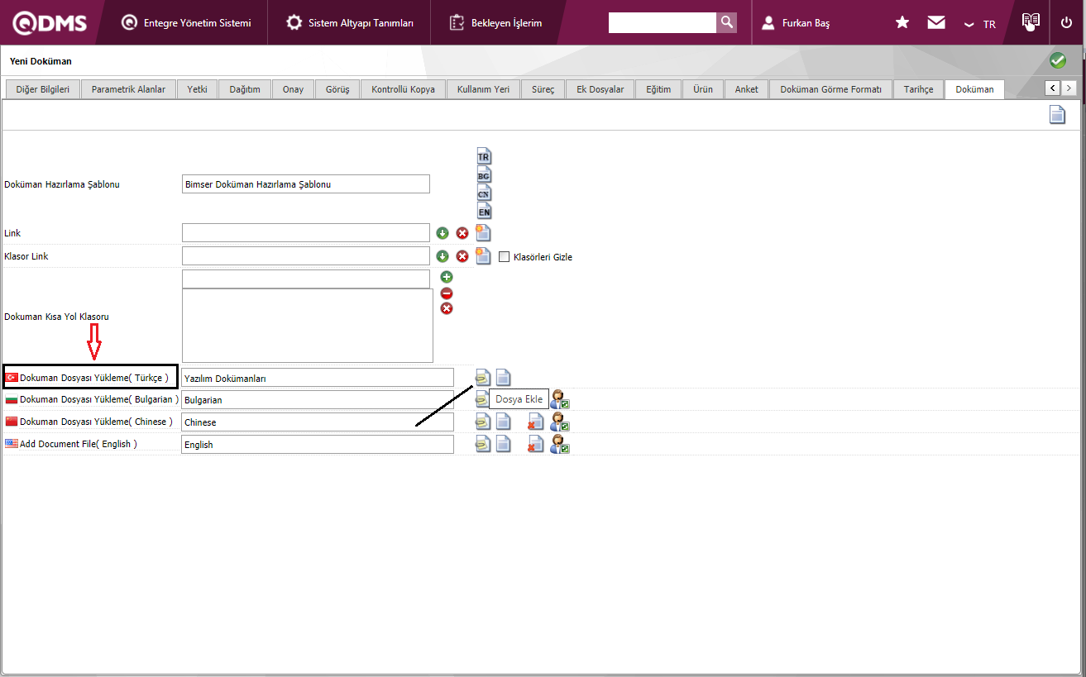Open the mail envelope icon
Screen dimensions: 1086x677
point(936,23)
